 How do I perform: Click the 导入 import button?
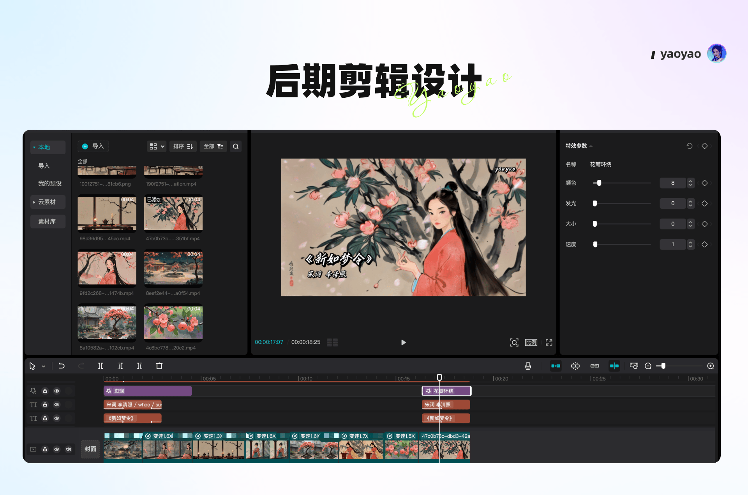click(93, 146)
